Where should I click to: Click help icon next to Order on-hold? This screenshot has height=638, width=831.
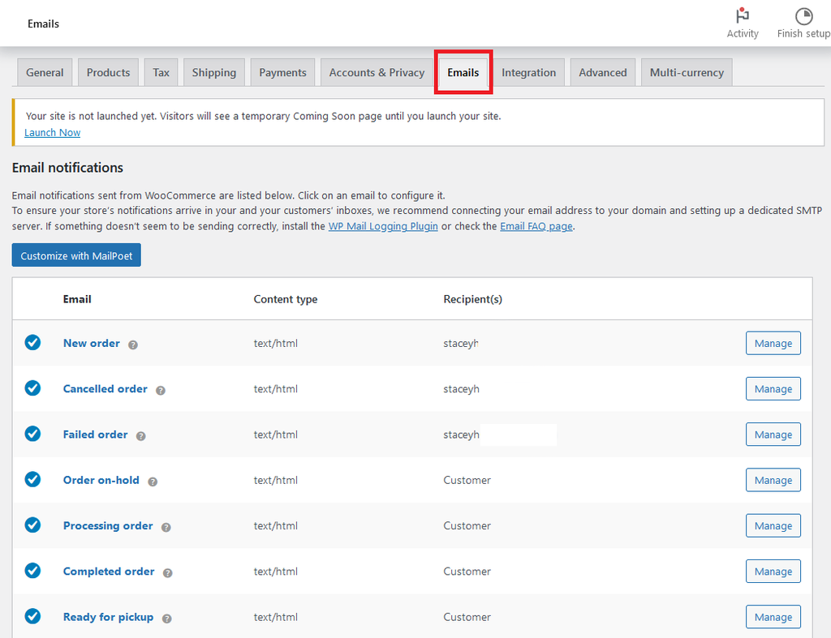pyautogui.click(x=153, y=482)
